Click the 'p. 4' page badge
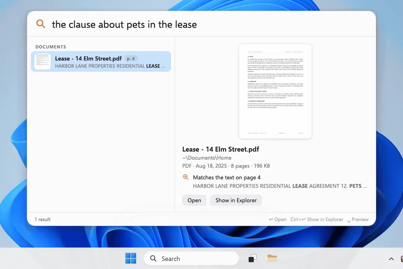 131,59
